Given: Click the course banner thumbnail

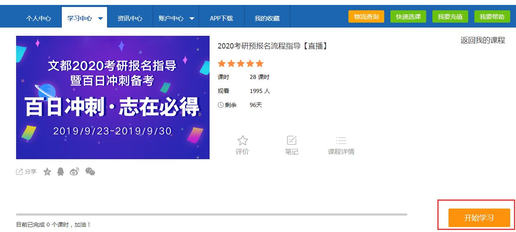Looking at the screenshot, I should point(113,97).
